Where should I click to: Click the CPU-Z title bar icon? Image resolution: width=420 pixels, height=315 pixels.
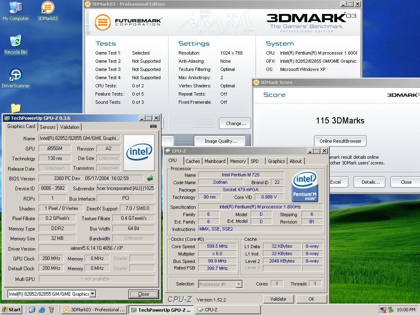coord(168,151)
